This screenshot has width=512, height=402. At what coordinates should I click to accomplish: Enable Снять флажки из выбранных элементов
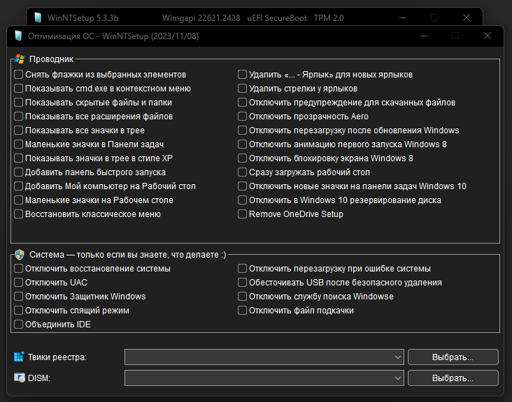pyautogui.click(x=19, y=74)
